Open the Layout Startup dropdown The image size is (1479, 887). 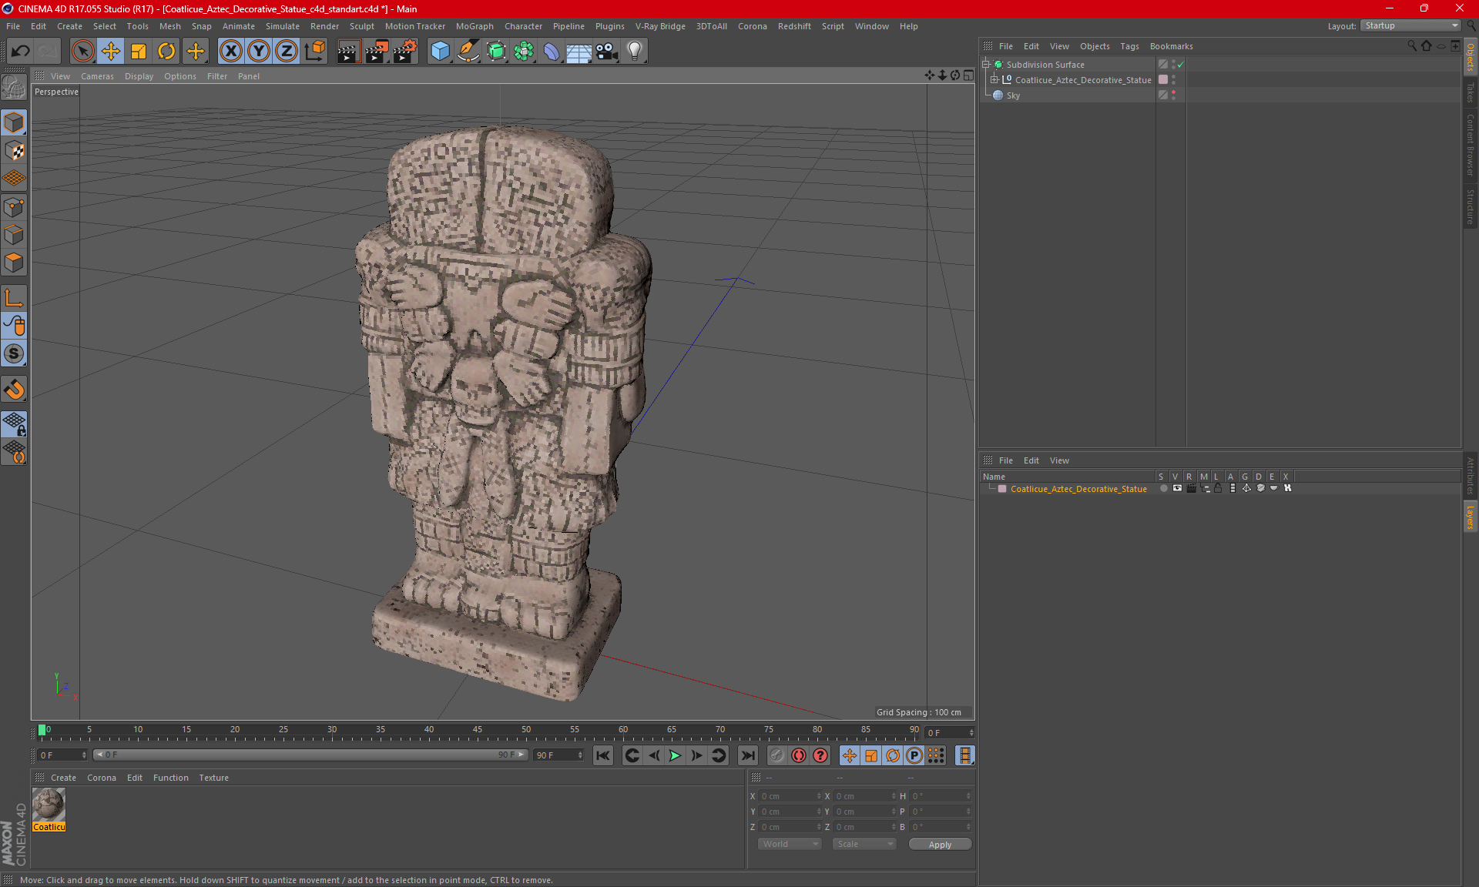[x=1411, y=25]
